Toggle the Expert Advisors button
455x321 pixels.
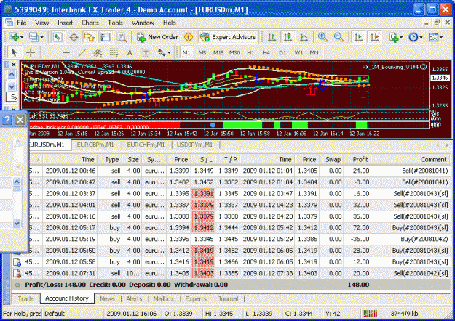point(228,37)
